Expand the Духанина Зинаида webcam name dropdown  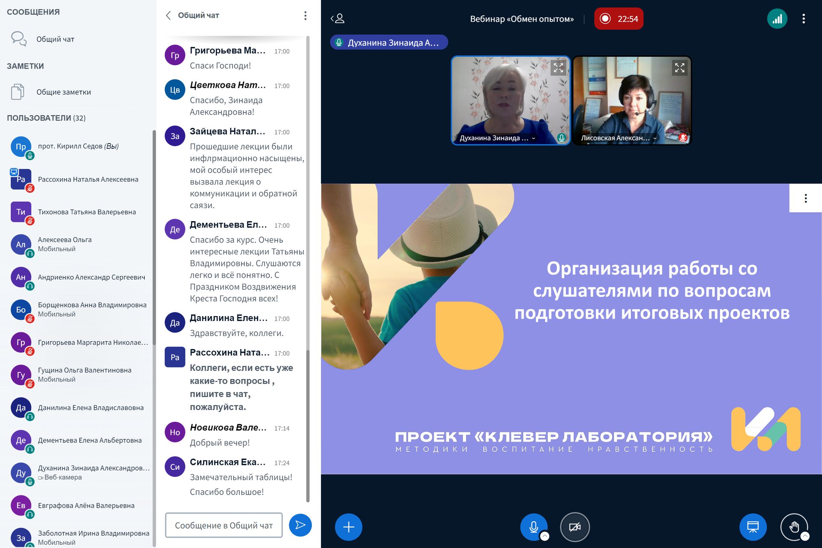(533, 139)
